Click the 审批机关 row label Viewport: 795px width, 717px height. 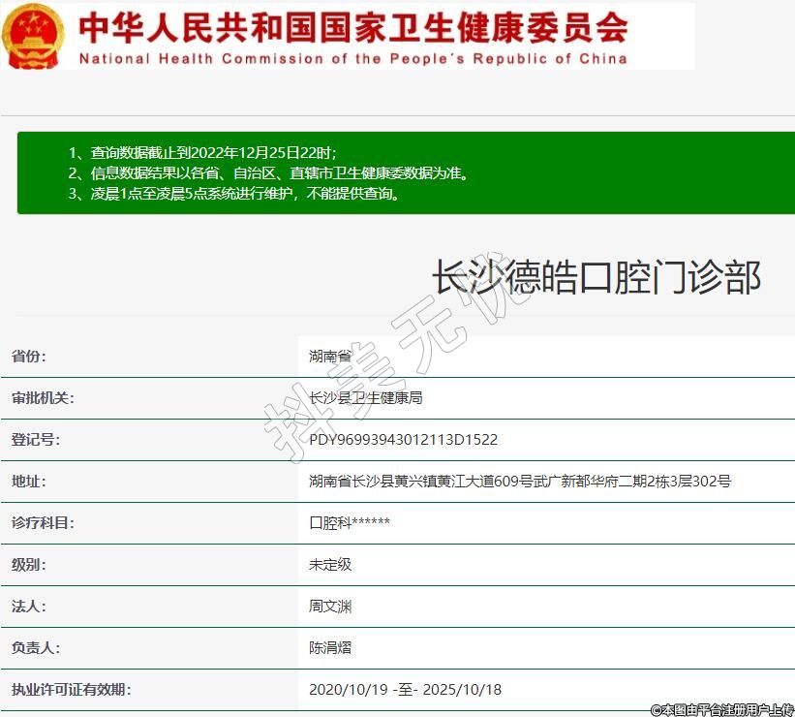point(43,398)
